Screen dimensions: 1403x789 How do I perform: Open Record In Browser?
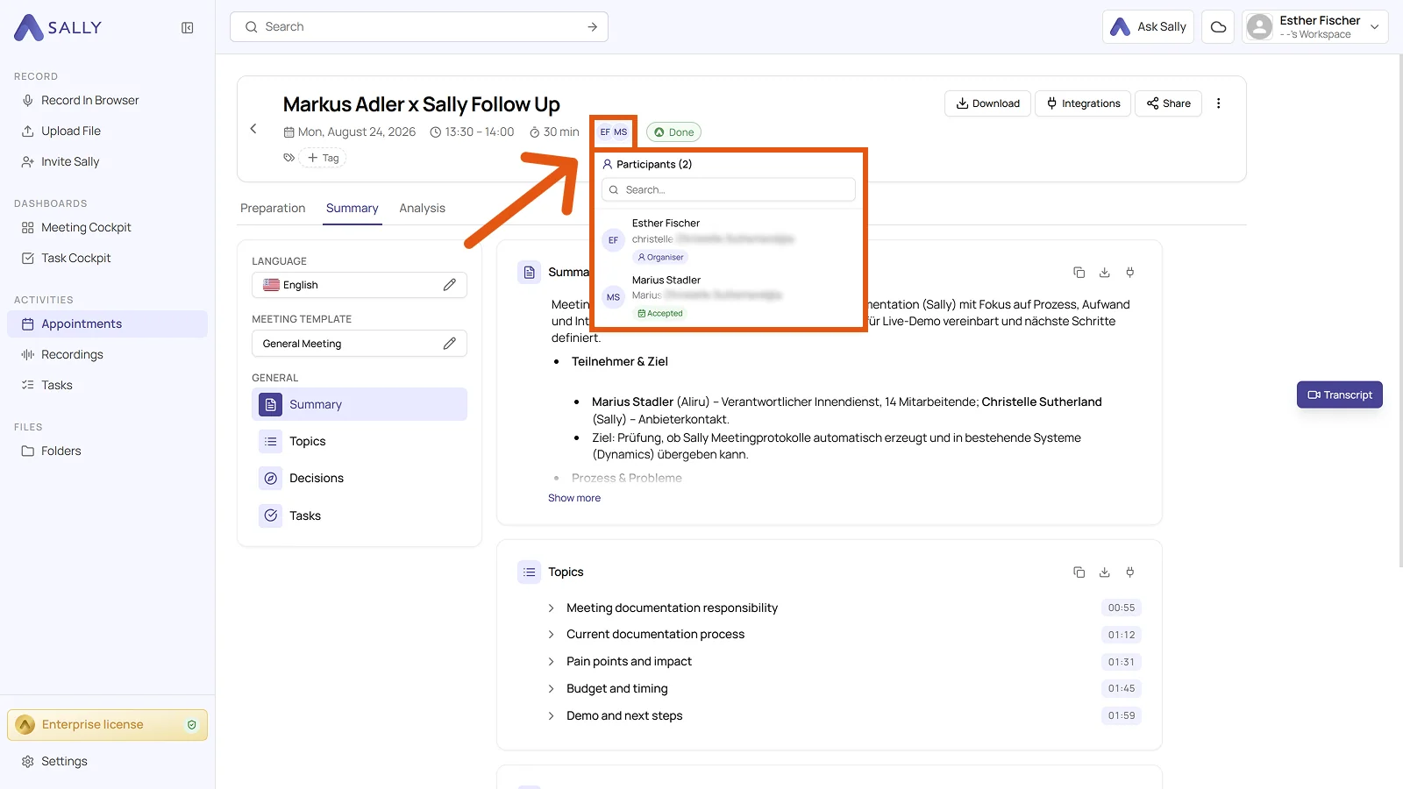pos(107,101)
